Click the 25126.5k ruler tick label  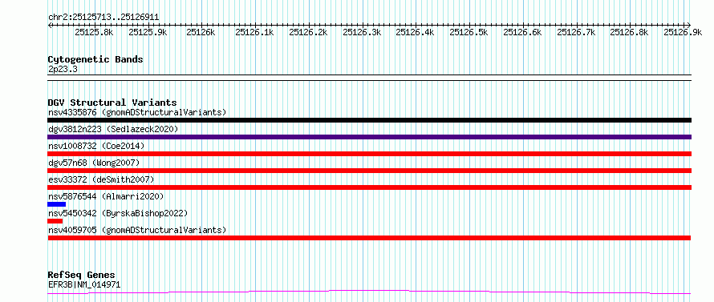(469, 32)
